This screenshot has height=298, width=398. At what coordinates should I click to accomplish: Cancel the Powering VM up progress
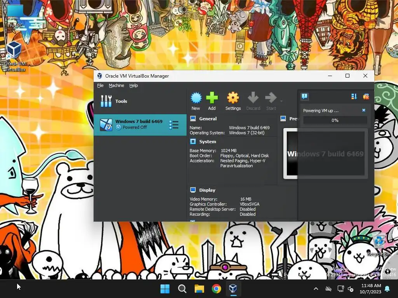(364, 110)
